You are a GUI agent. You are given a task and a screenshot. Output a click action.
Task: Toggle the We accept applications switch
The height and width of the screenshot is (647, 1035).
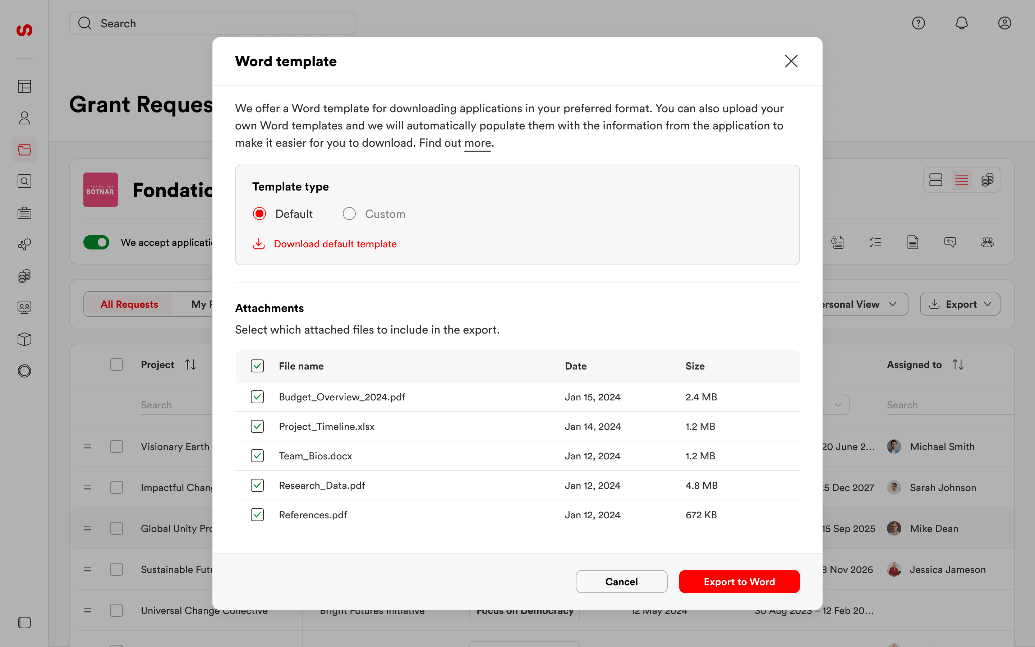[x=96, y=243]
